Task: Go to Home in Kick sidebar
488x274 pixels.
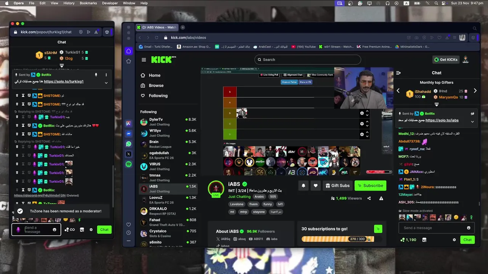Action: [x=154, y=75]
